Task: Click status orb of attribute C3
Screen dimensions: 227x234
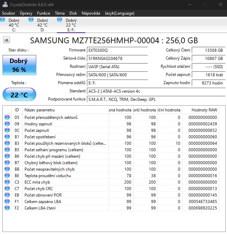Action: [x=7, y=182]
